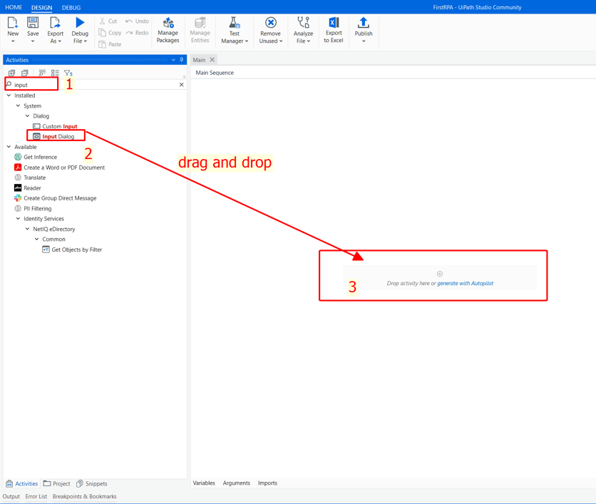Switch to the DESIGN ribbon tab

tap(42, 8)
